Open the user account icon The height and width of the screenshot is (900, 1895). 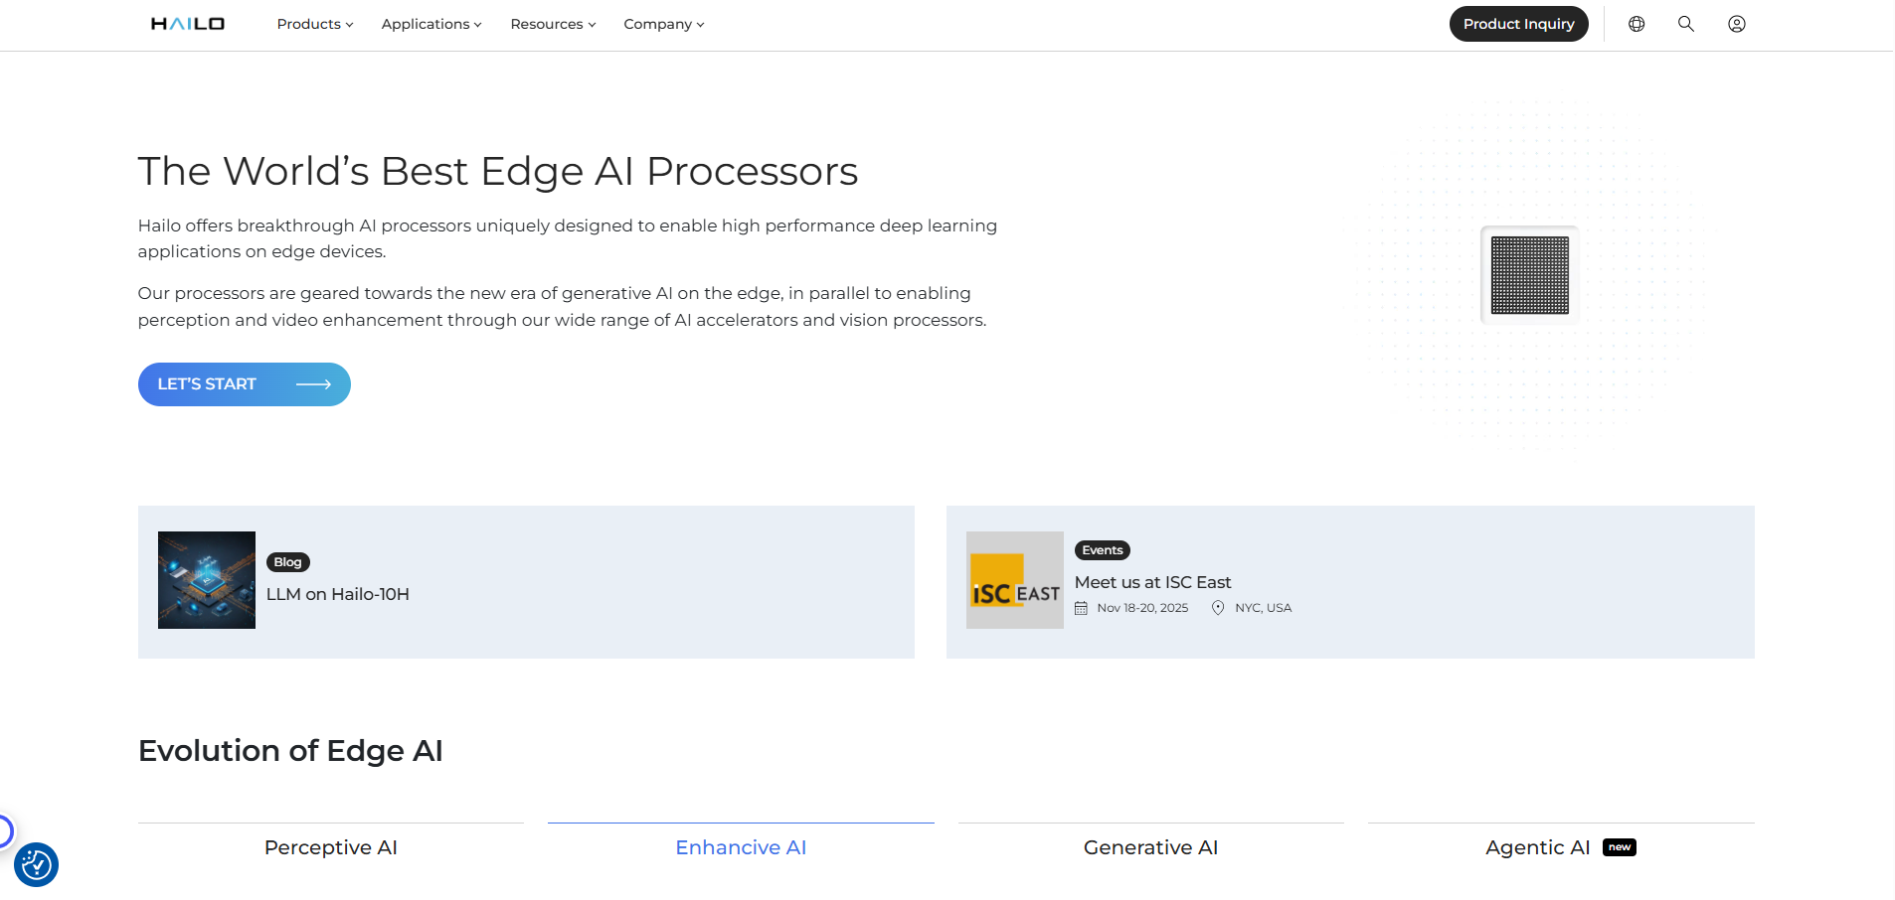click(1737, 24)
